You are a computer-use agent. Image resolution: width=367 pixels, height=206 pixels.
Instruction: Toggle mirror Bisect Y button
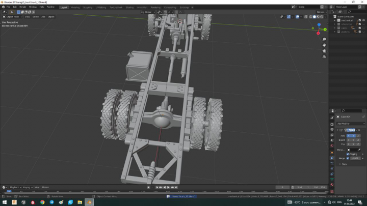coord(353,140)
